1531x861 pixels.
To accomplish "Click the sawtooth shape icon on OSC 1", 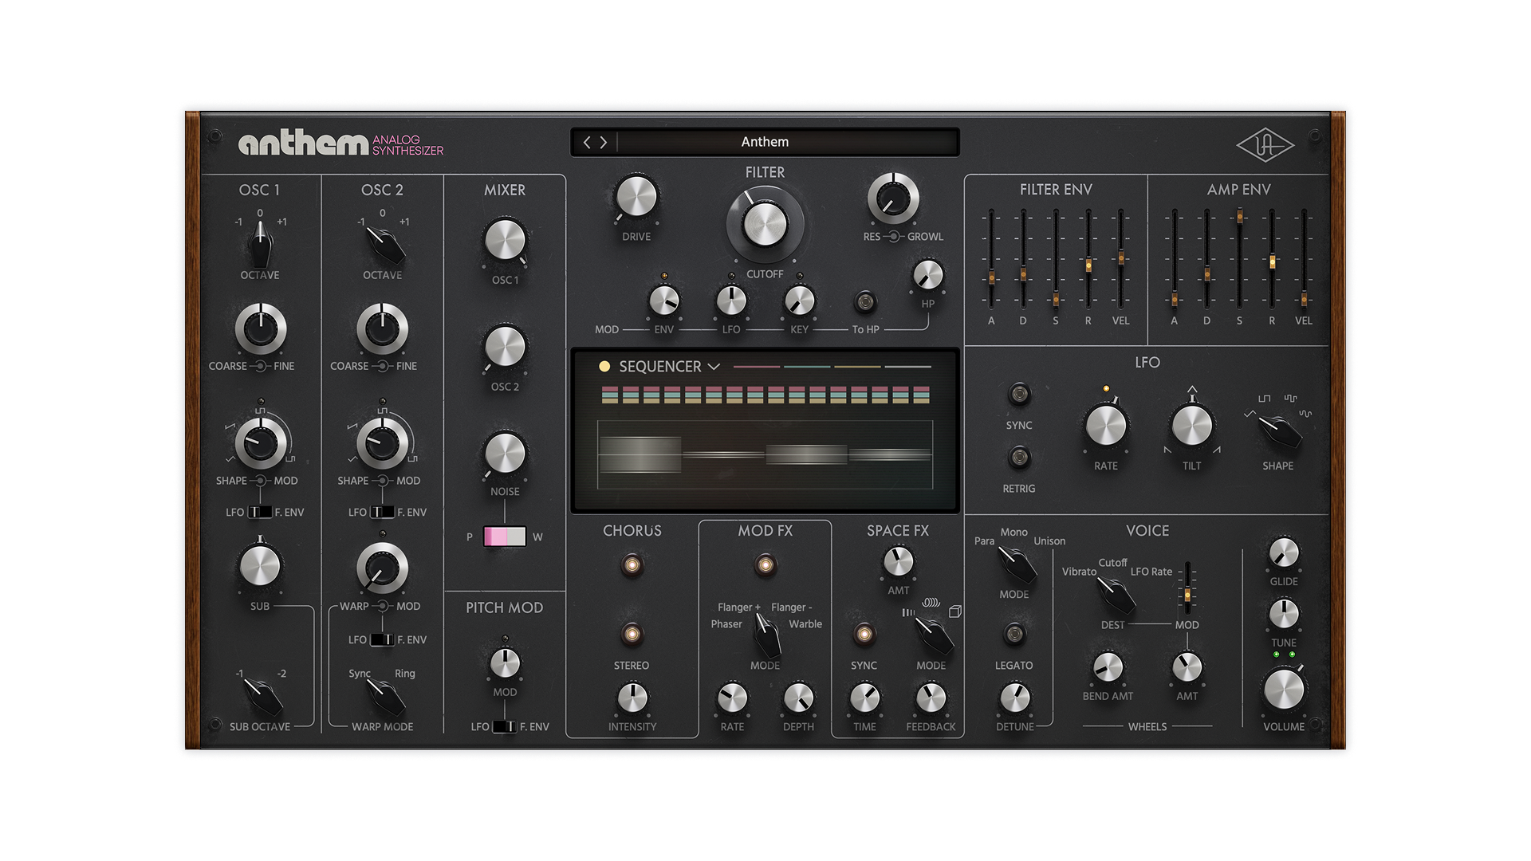I will coord(230,427).
